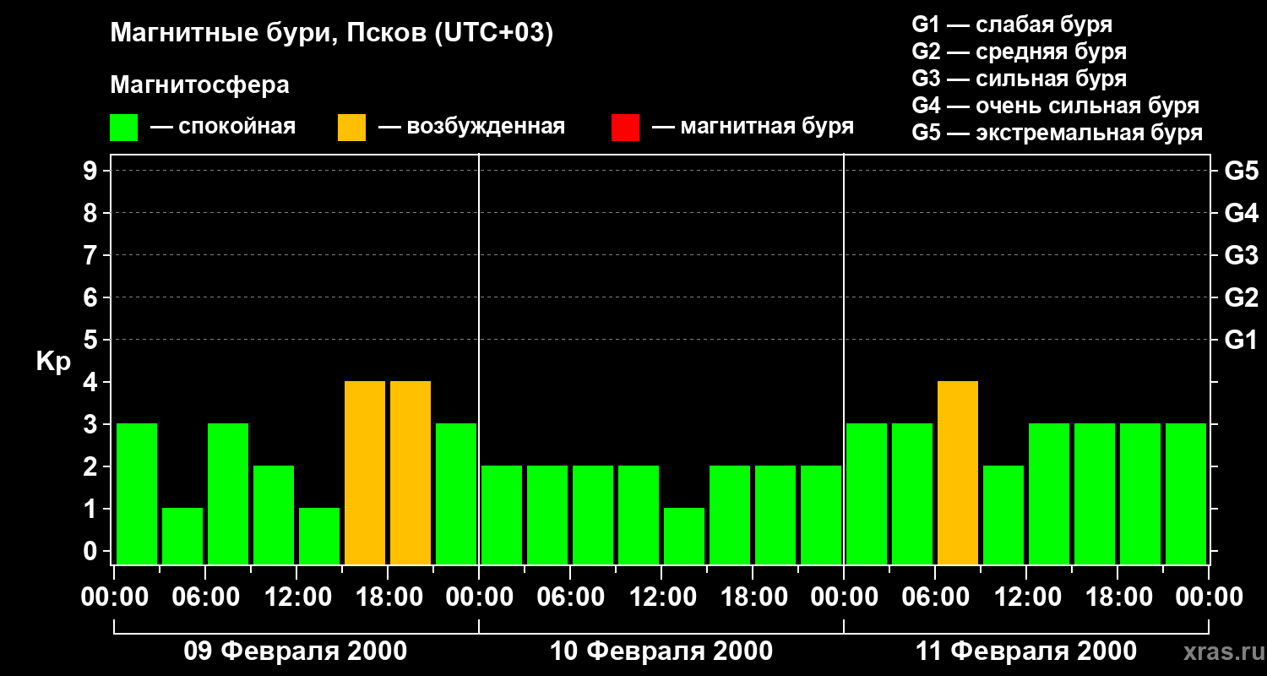Click the '11 Февраля 2000' date label

pos(1026,651)
